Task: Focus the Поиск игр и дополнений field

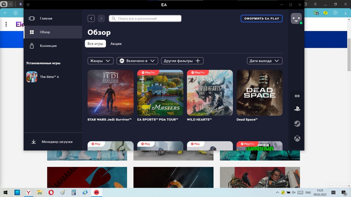Action: [145, 18]
